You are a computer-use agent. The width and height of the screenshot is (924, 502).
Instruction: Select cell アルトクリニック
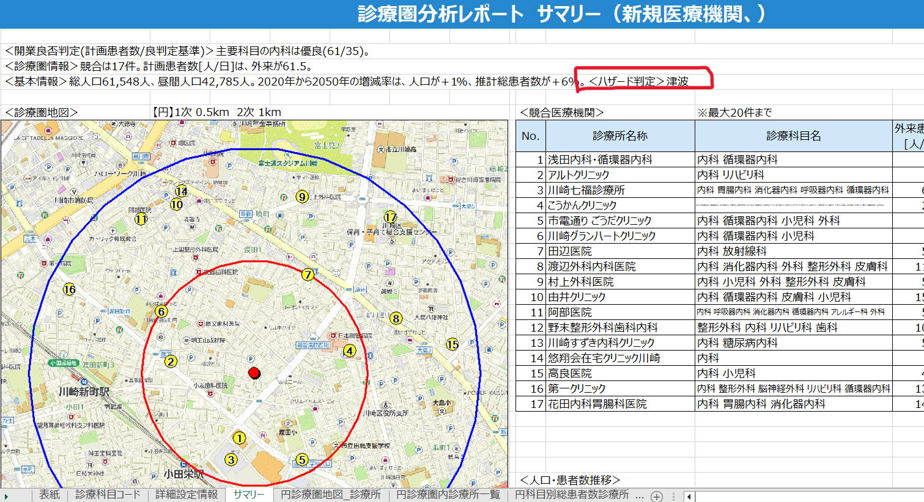pyautogui.click(x=620, y=175)
